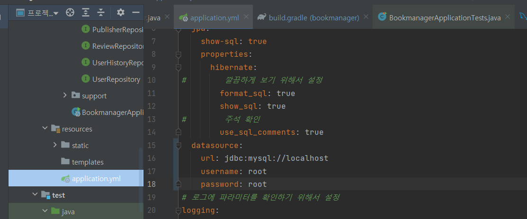Open the project panel settings gear
This screenshot has height=219, width=527.
pyautogui.click(x=120, y=13)
